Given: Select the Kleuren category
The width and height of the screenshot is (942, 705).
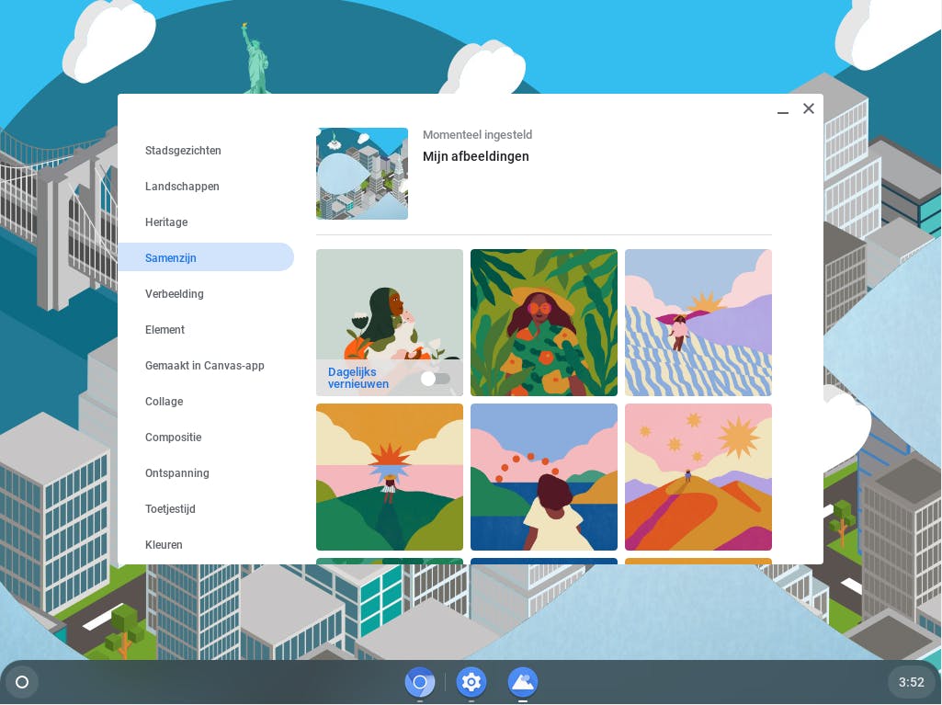Looking at the screenshot, I should click(206, 544).
